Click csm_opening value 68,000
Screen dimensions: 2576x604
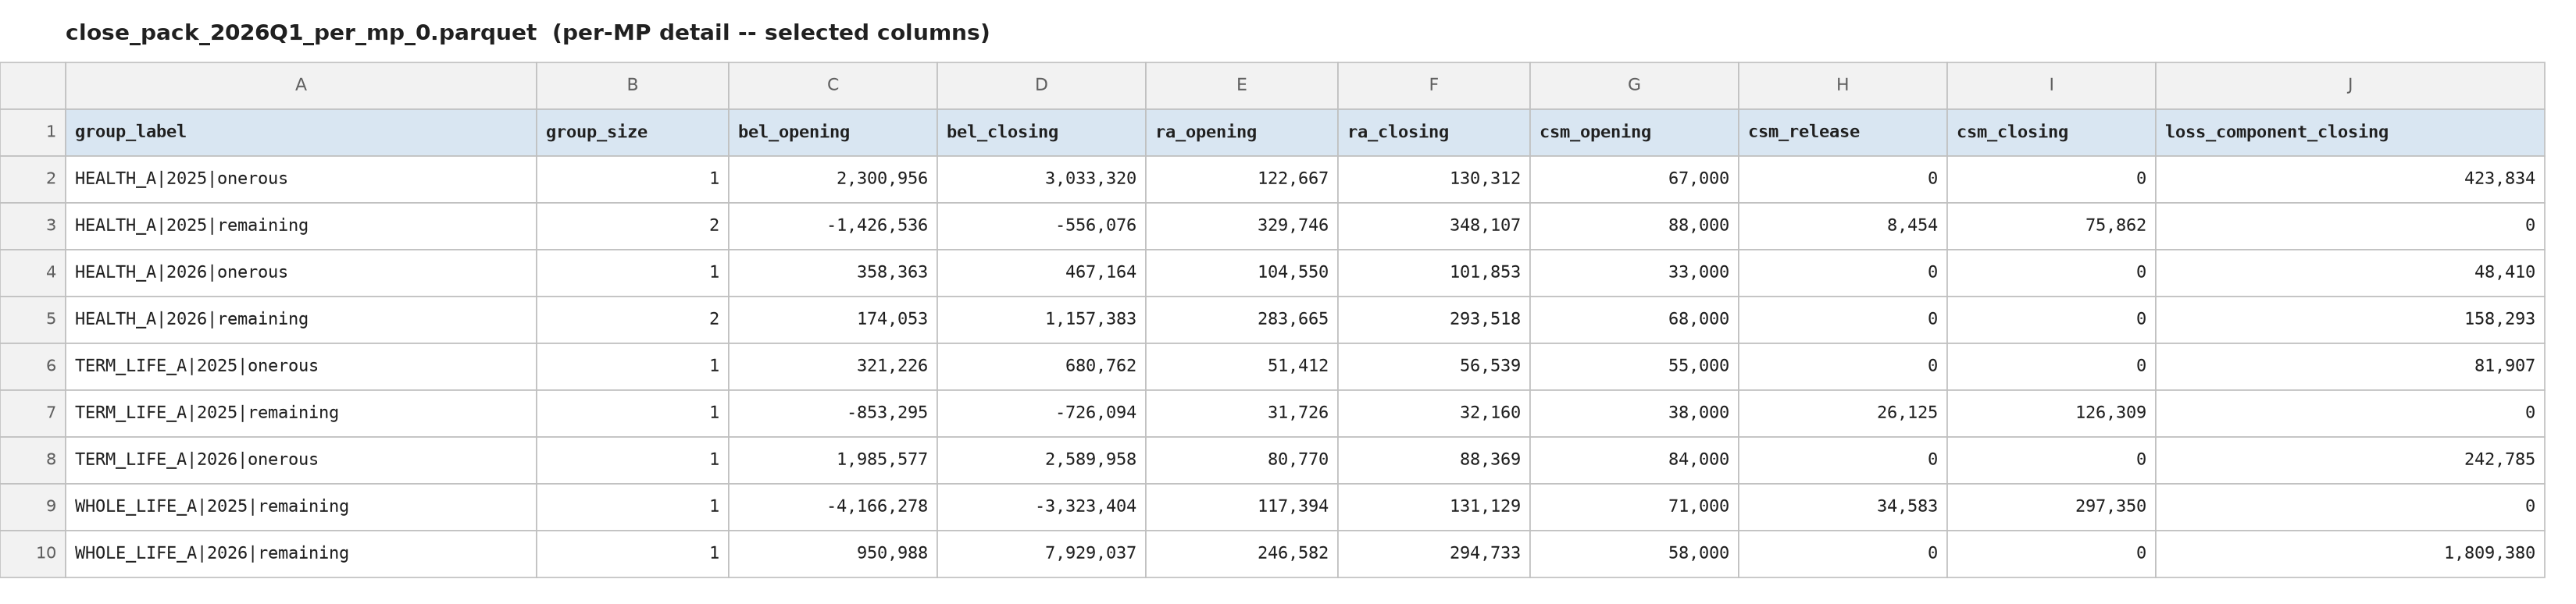coord(1634,321)
